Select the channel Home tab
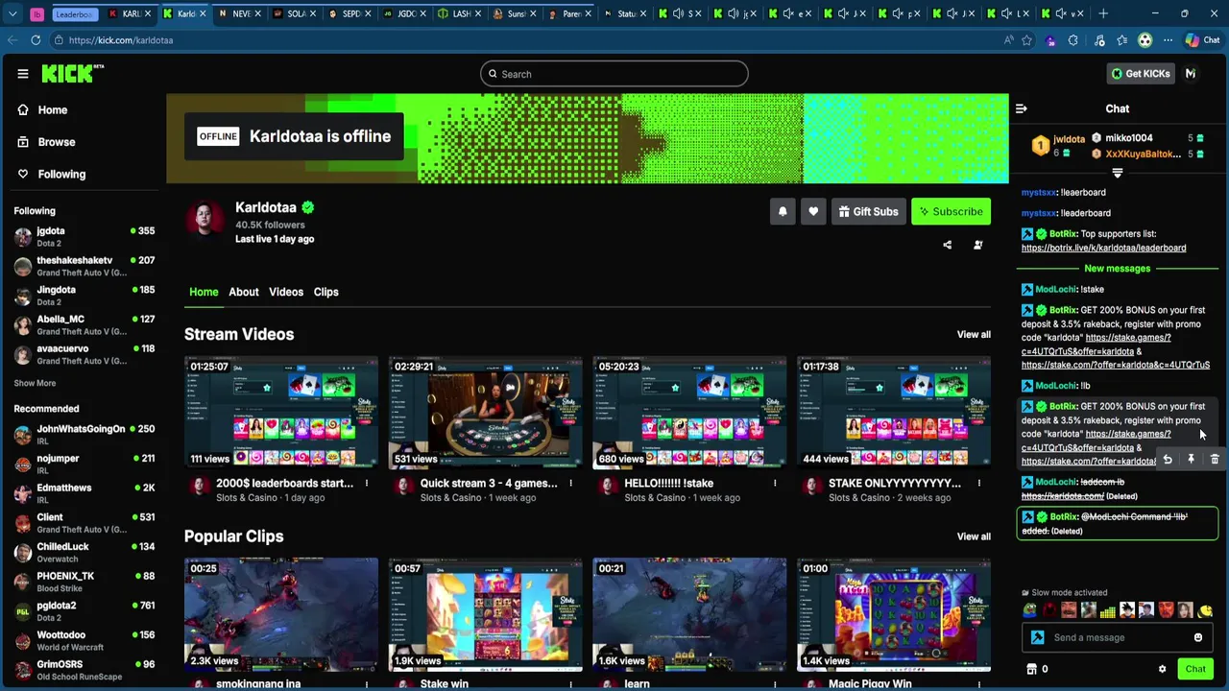Screen dimensions: 1229x691 coord(204,292)
